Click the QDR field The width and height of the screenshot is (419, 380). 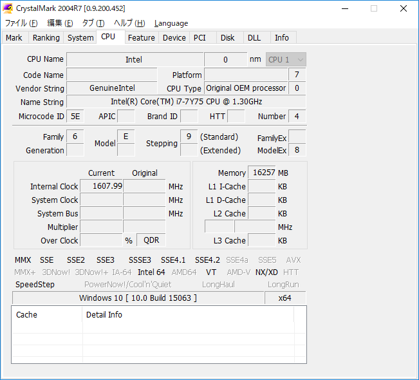[x=151, y=240]
